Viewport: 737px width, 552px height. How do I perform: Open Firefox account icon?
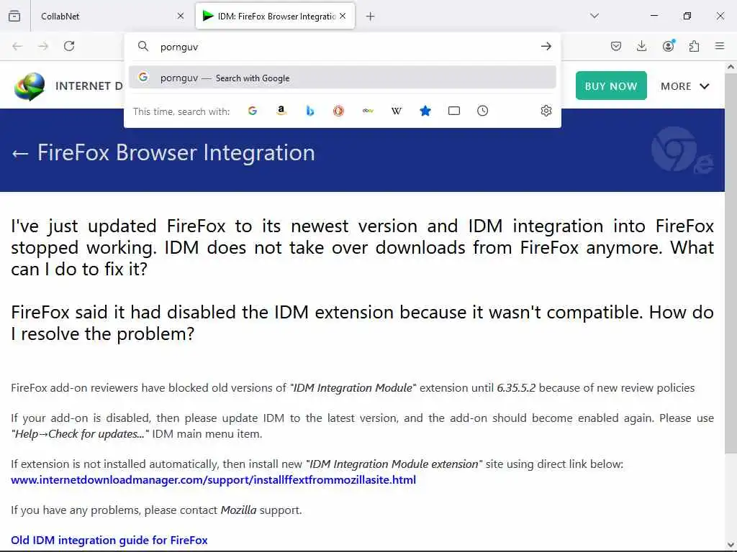[x=668, y=46]
